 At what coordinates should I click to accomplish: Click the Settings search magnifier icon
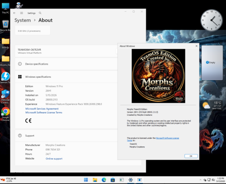(x=40, y=13)
